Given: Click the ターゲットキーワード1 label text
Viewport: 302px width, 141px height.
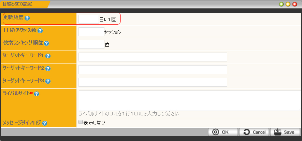Looking at the screenshot, I should click(x=24, y=55).
